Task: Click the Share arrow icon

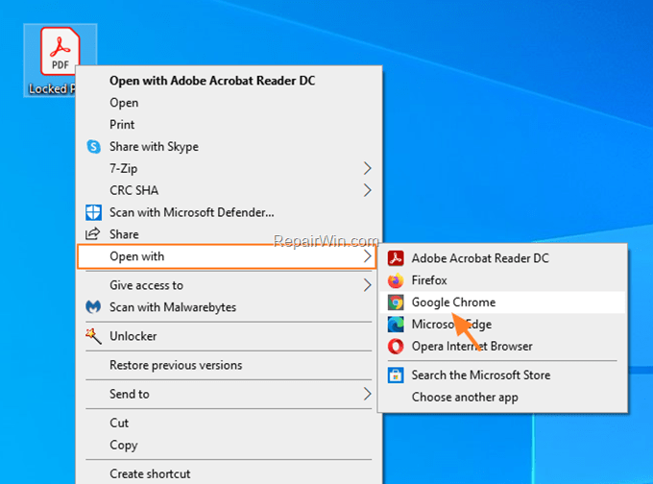Action: 93,234
